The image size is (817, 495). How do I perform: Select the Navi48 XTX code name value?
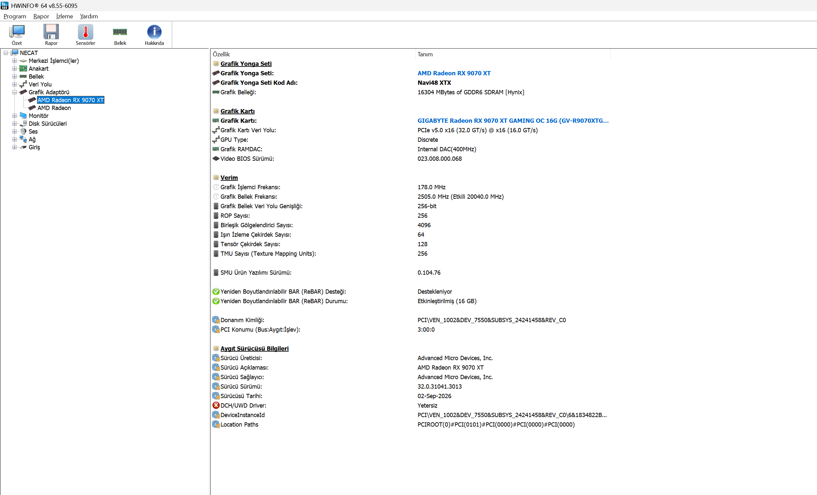click(434, 82)
